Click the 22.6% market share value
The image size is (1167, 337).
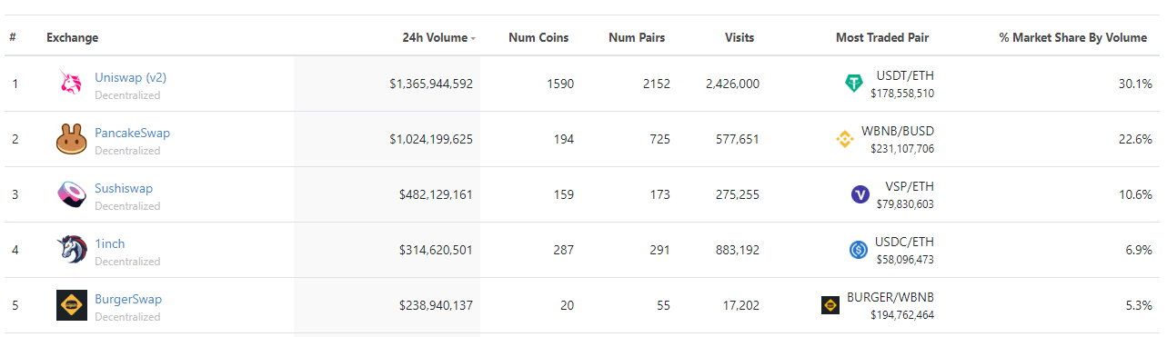(1135, 139)
